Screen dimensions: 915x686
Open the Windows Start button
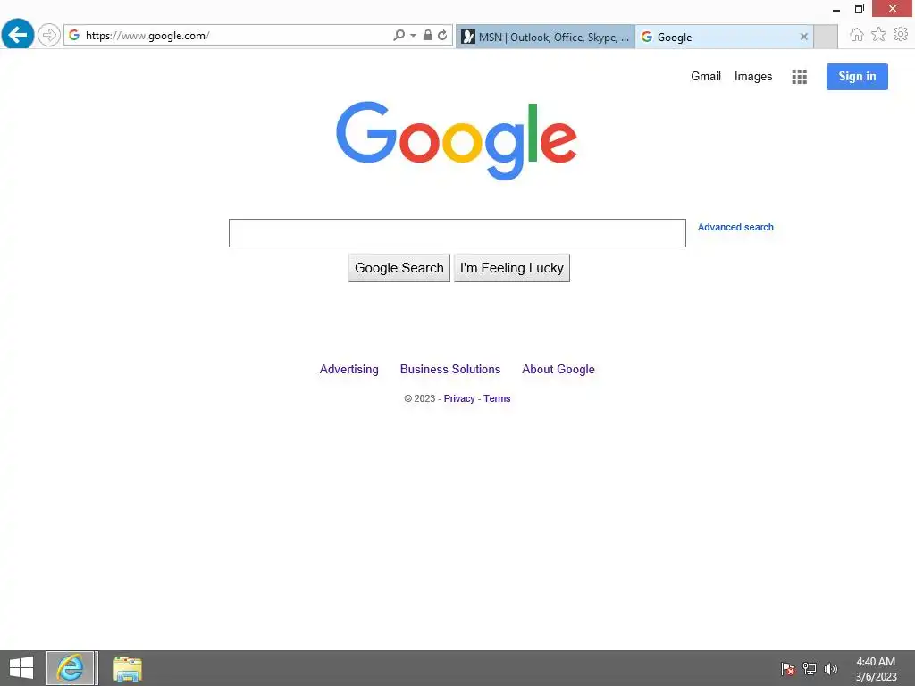[21, 668]
